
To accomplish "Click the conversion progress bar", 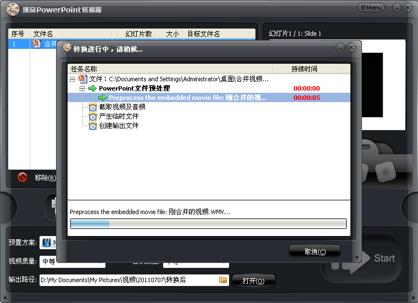I will click(x=209, y=223).
